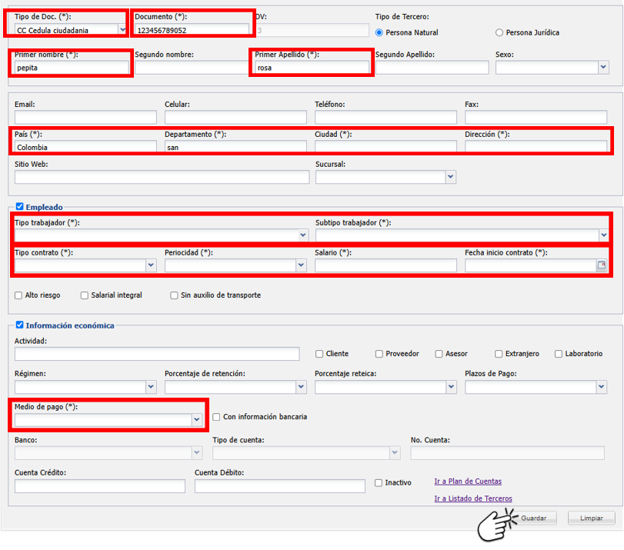The width and height of the screenshot is (624, 550).
Task: Focus the Email input field
Action: (85, 118)
